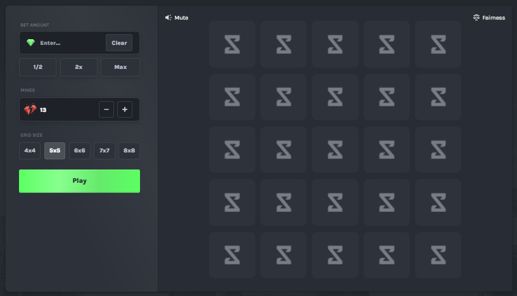Reveal the bottom-left grid tile
Viewport: 517px width, 296px height.
[x=232, y=255]
